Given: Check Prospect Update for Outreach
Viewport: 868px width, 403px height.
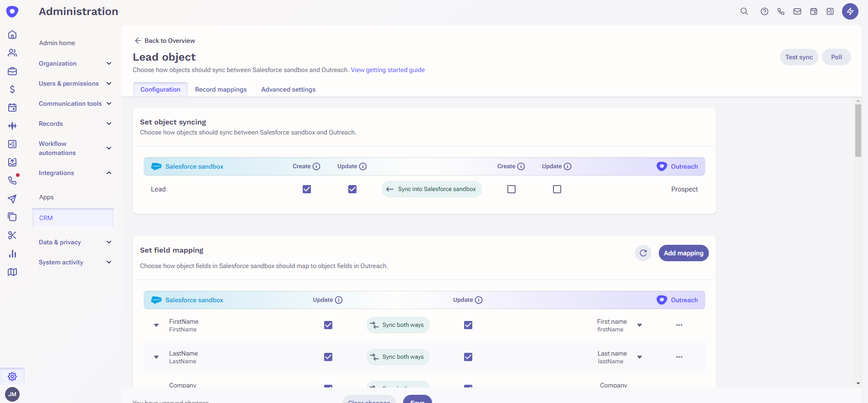Looking at the screenshot, I should tap(557, 189).
